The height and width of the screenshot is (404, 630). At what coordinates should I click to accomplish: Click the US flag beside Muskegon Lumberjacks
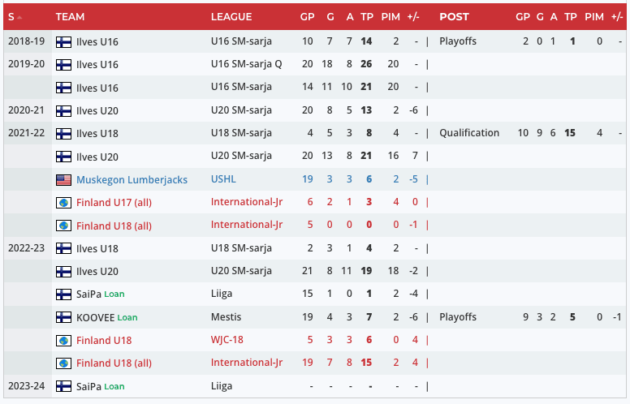click(63, 179)
